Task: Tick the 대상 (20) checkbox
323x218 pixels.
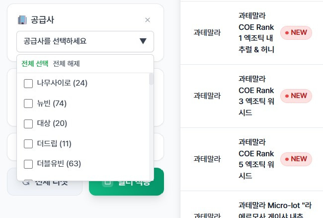Action: [x=28, y=123]
